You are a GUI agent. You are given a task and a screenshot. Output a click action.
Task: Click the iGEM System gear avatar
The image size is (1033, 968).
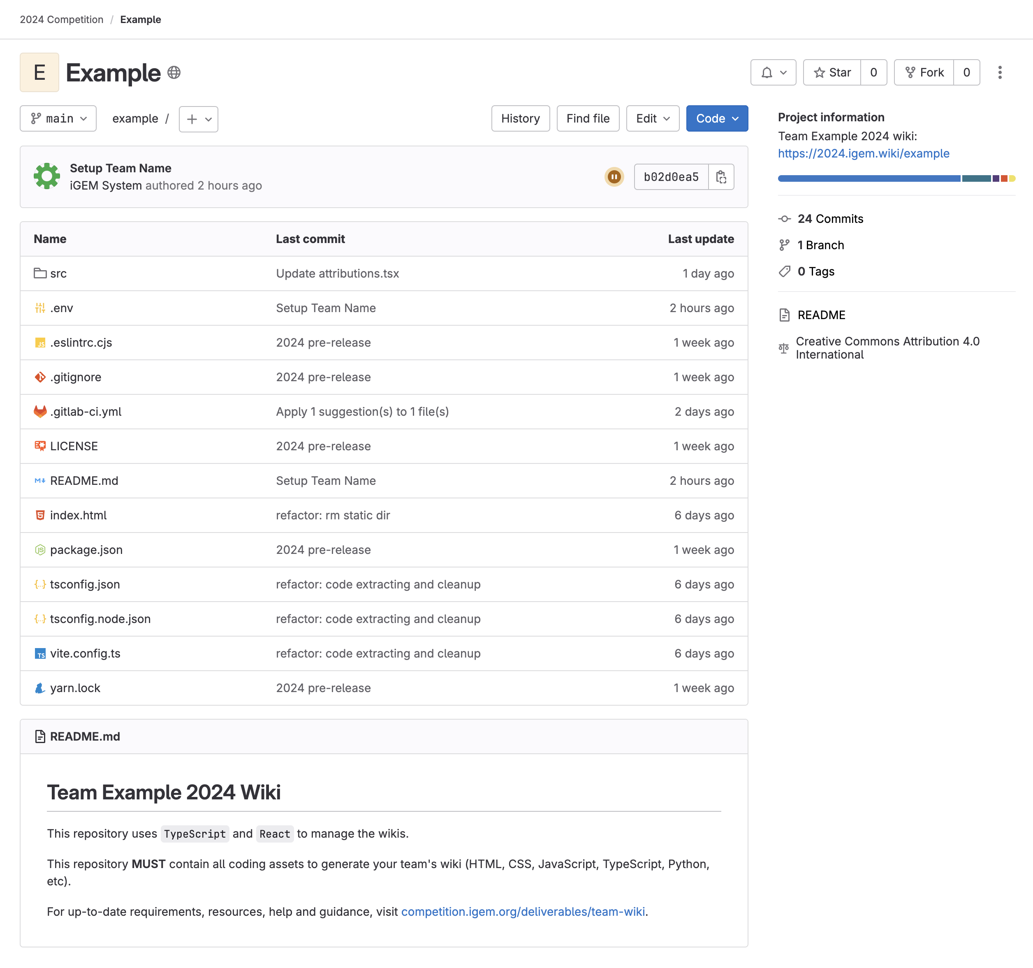click(x=47, y=177)
